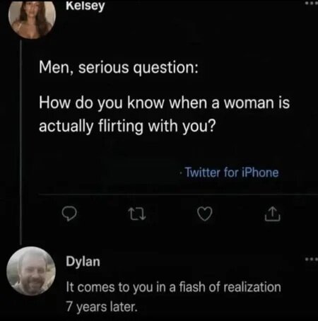Viewport: 318px width, 321px height.
Task: Click the horizontal divider above action icons
Action: coord(178,194)
